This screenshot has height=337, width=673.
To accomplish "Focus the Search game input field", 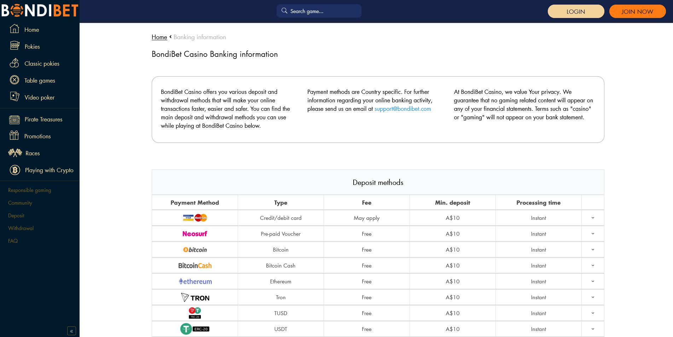I will pos(322,11).
